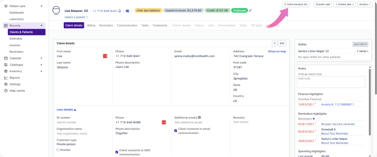
Task: Click the mobile phone icon beside header number
Action: pyautogui.click(x=120, y=11)
